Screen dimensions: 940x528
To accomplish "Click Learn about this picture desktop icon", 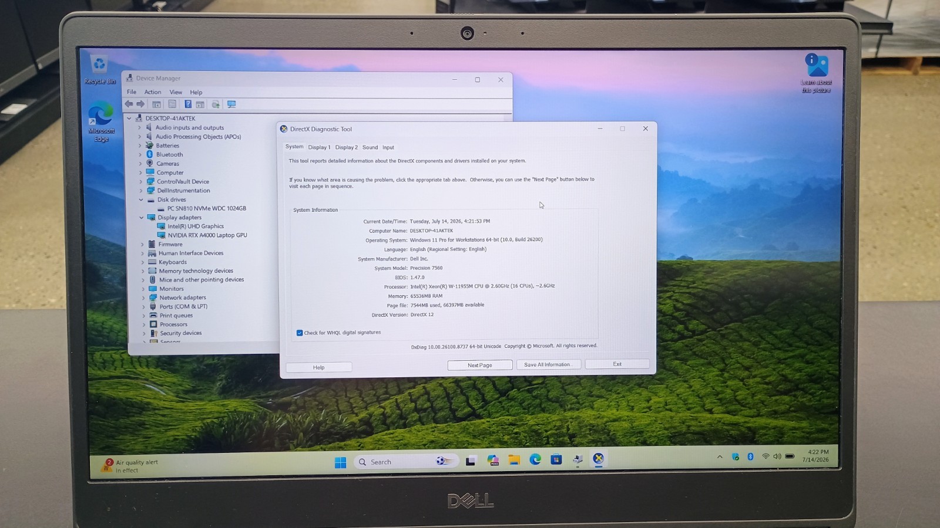I will click(817, 73).
